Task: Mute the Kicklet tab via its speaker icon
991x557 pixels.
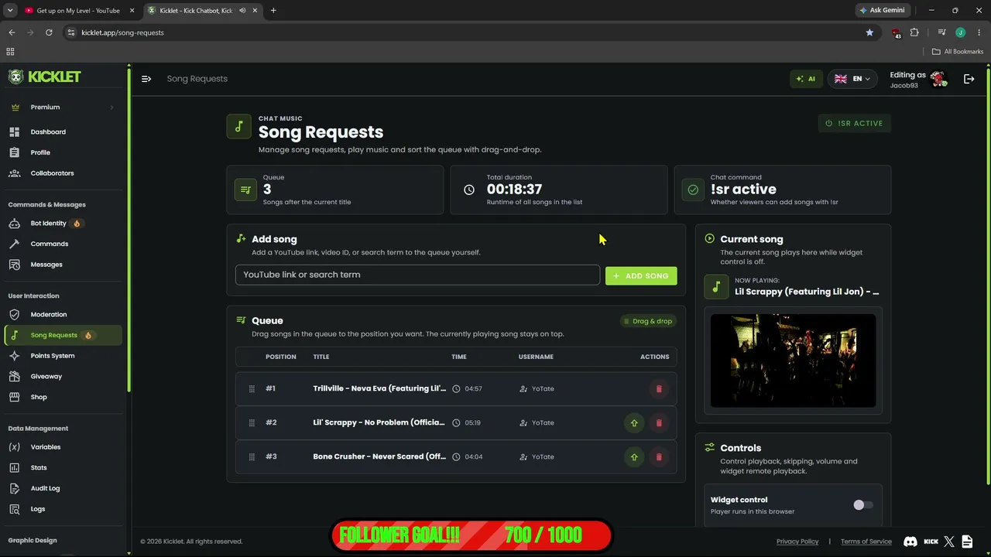Action: pos(243,11)
